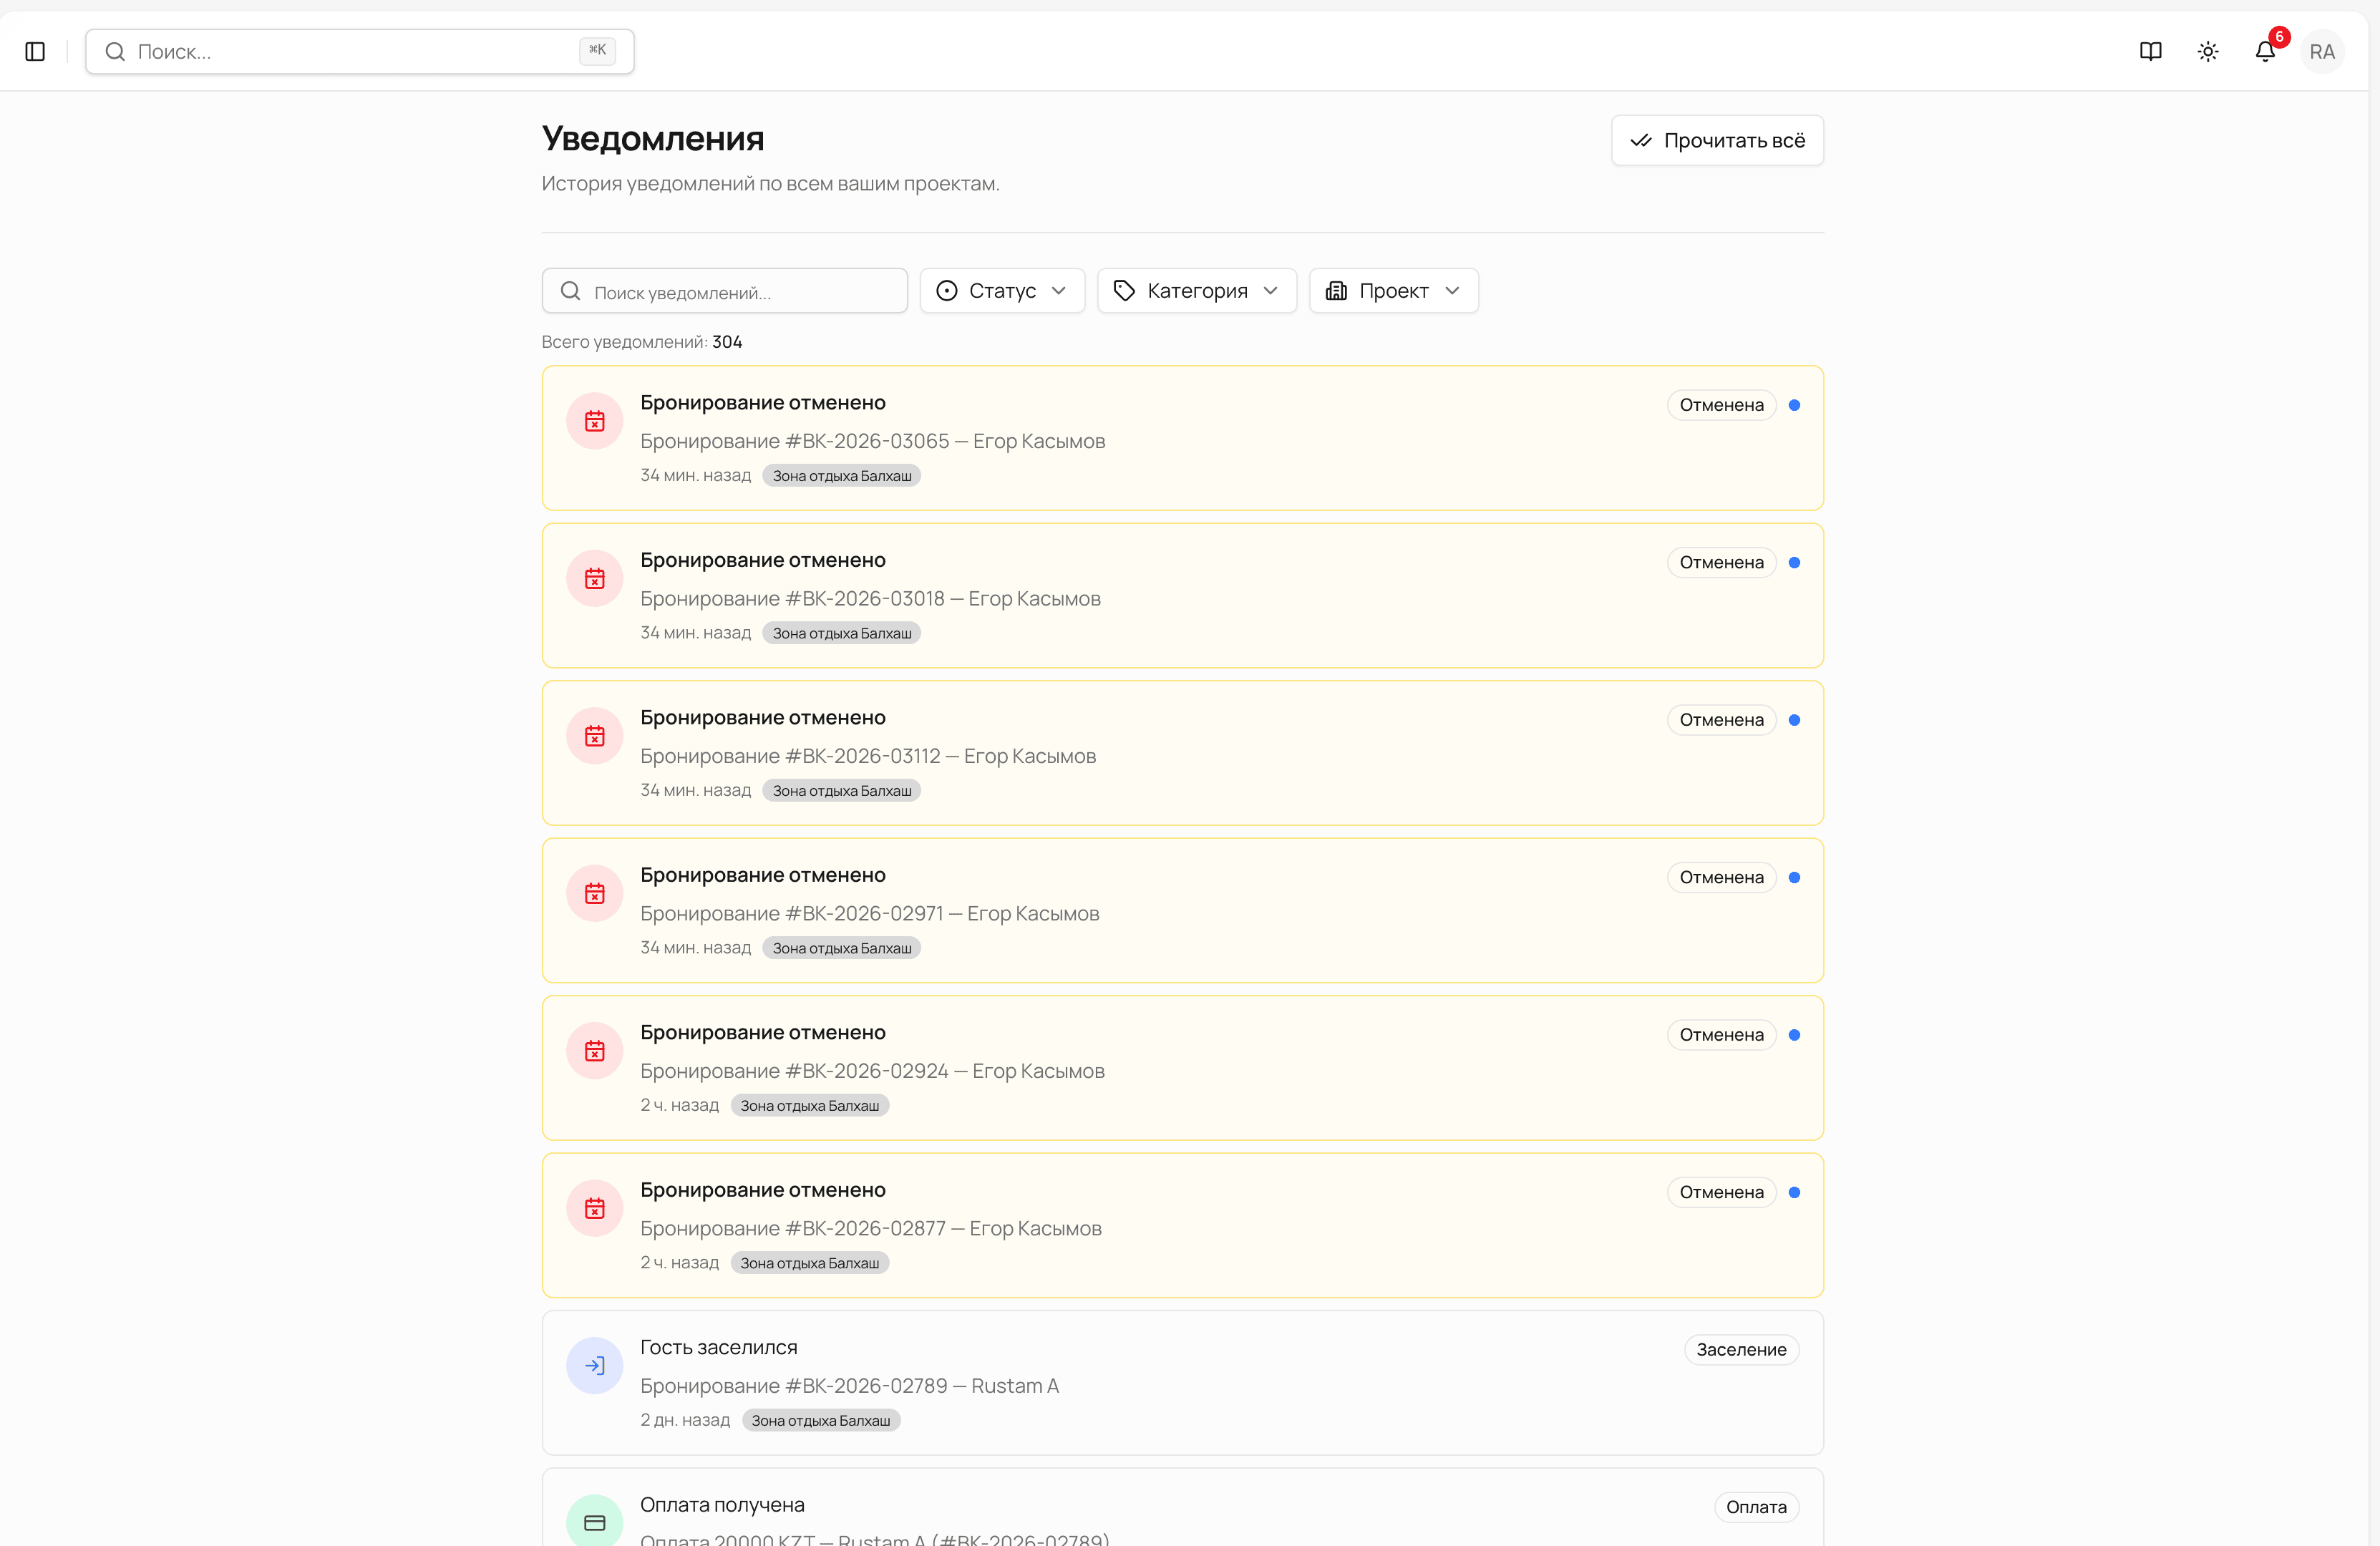Click the magnifier icon in Поиск уведомлений field
The image size is (2380, 1546).
[x=570, y=291]
